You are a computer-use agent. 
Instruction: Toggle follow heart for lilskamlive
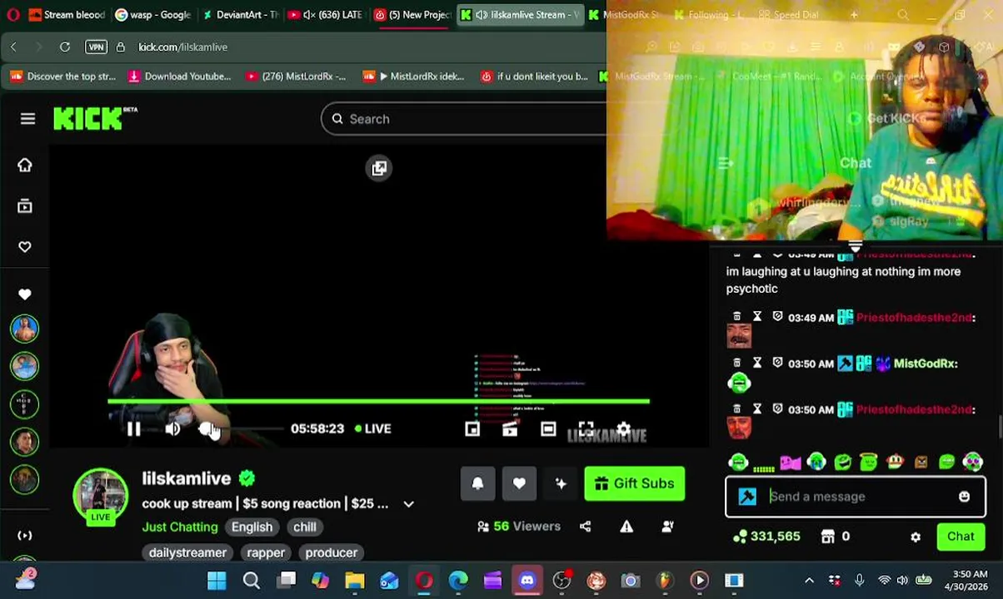[x=519, y=483]
